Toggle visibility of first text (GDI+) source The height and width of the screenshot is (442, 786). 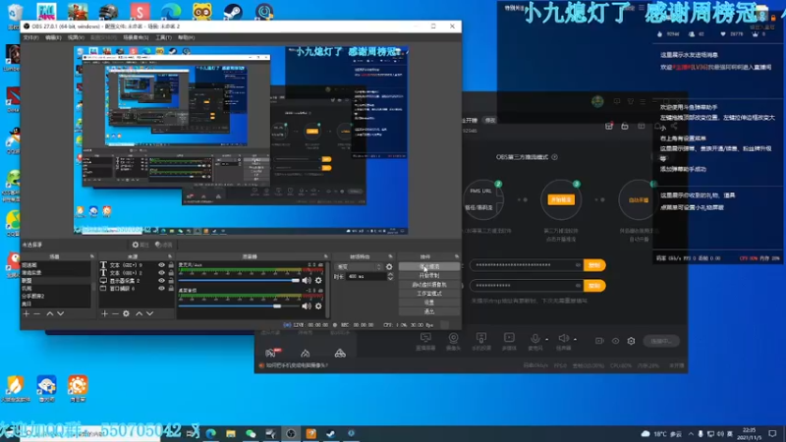[161, 265]
